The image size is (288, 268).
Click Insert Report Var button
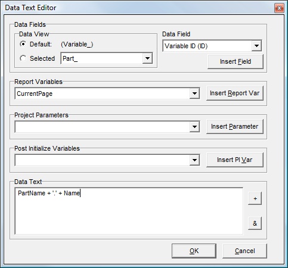[x=235, y=93]
